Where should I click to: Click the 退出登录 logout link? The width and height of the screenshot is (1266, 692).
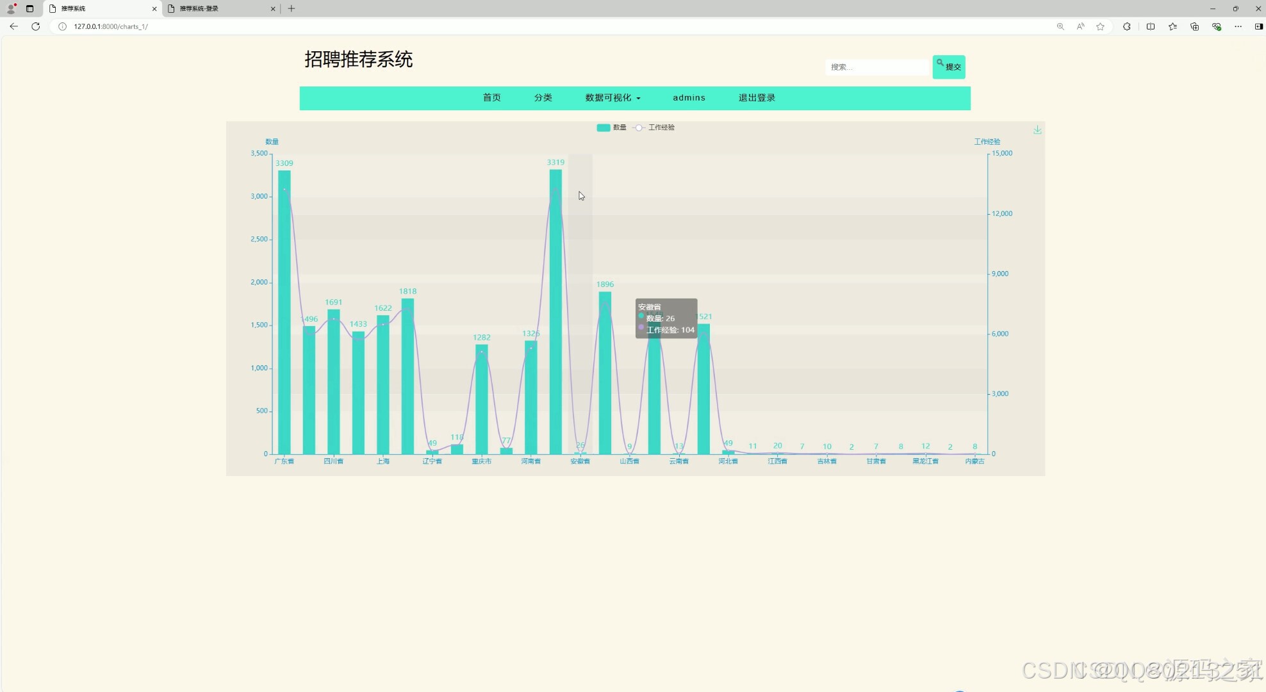pos(756,97)
